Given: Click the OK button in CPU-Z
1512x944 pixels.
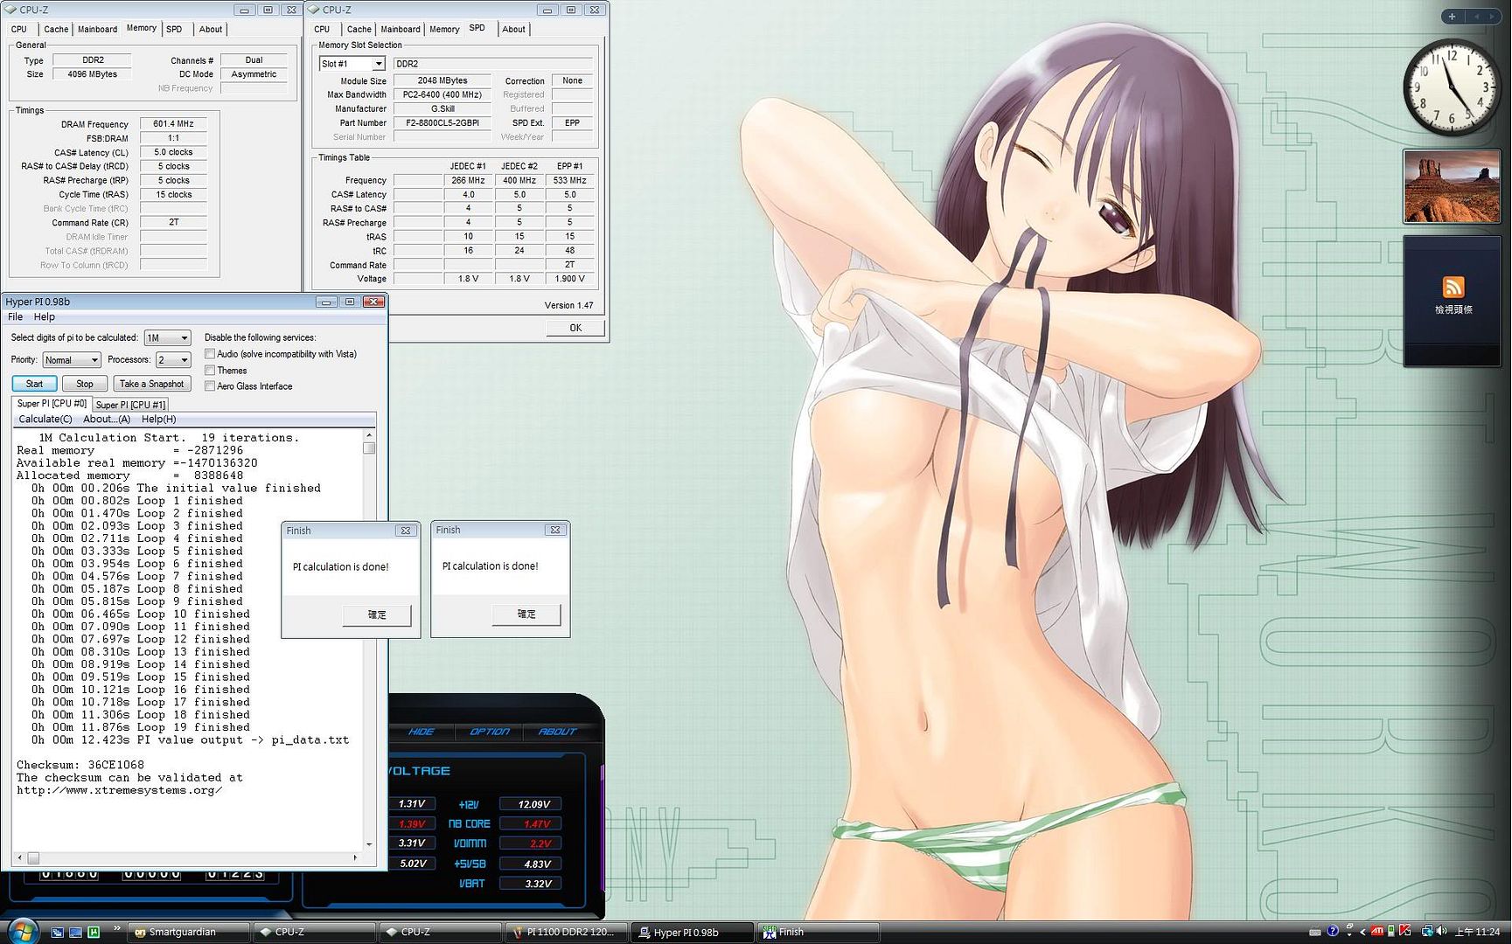Looking at the screenshot, I should (x=575, y=328).
